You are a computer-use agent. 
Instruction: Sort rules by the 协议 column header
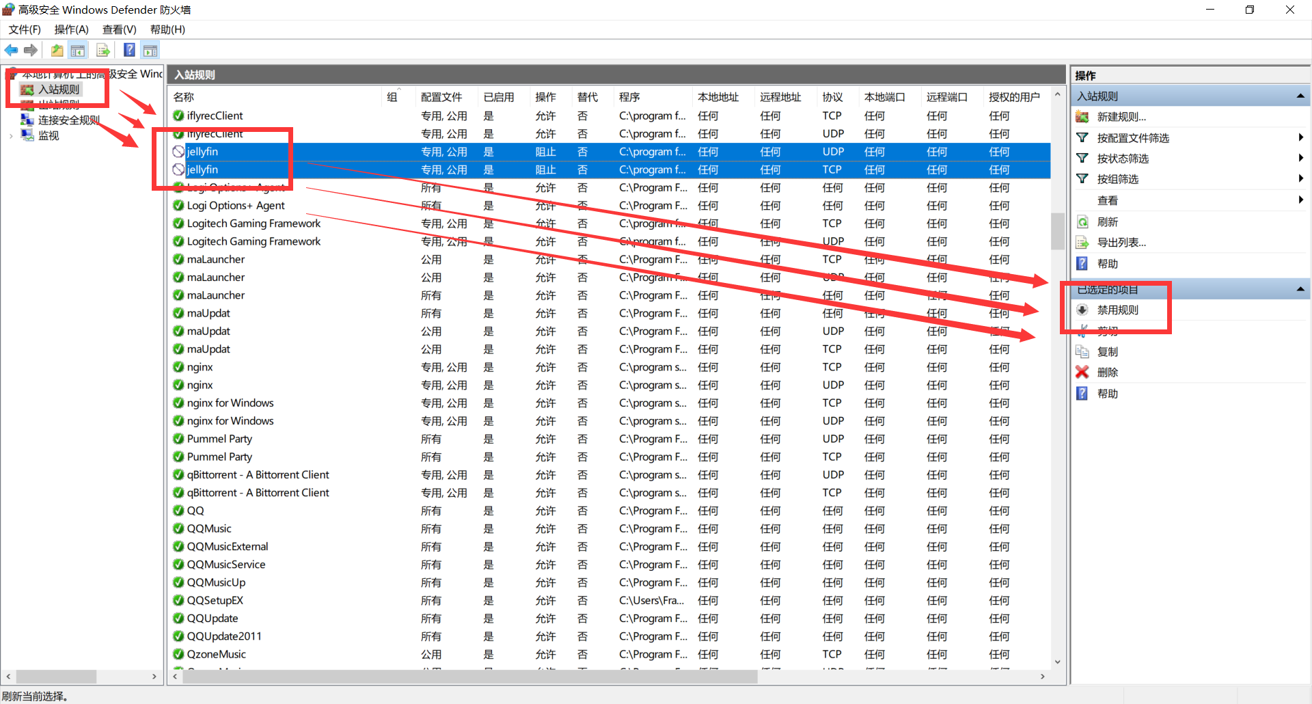pos(832,97)
